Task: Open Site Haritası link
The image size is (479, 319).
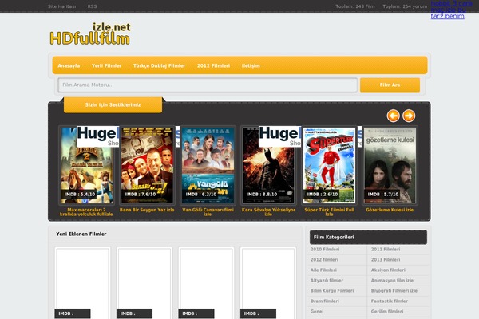Action: 62,6
